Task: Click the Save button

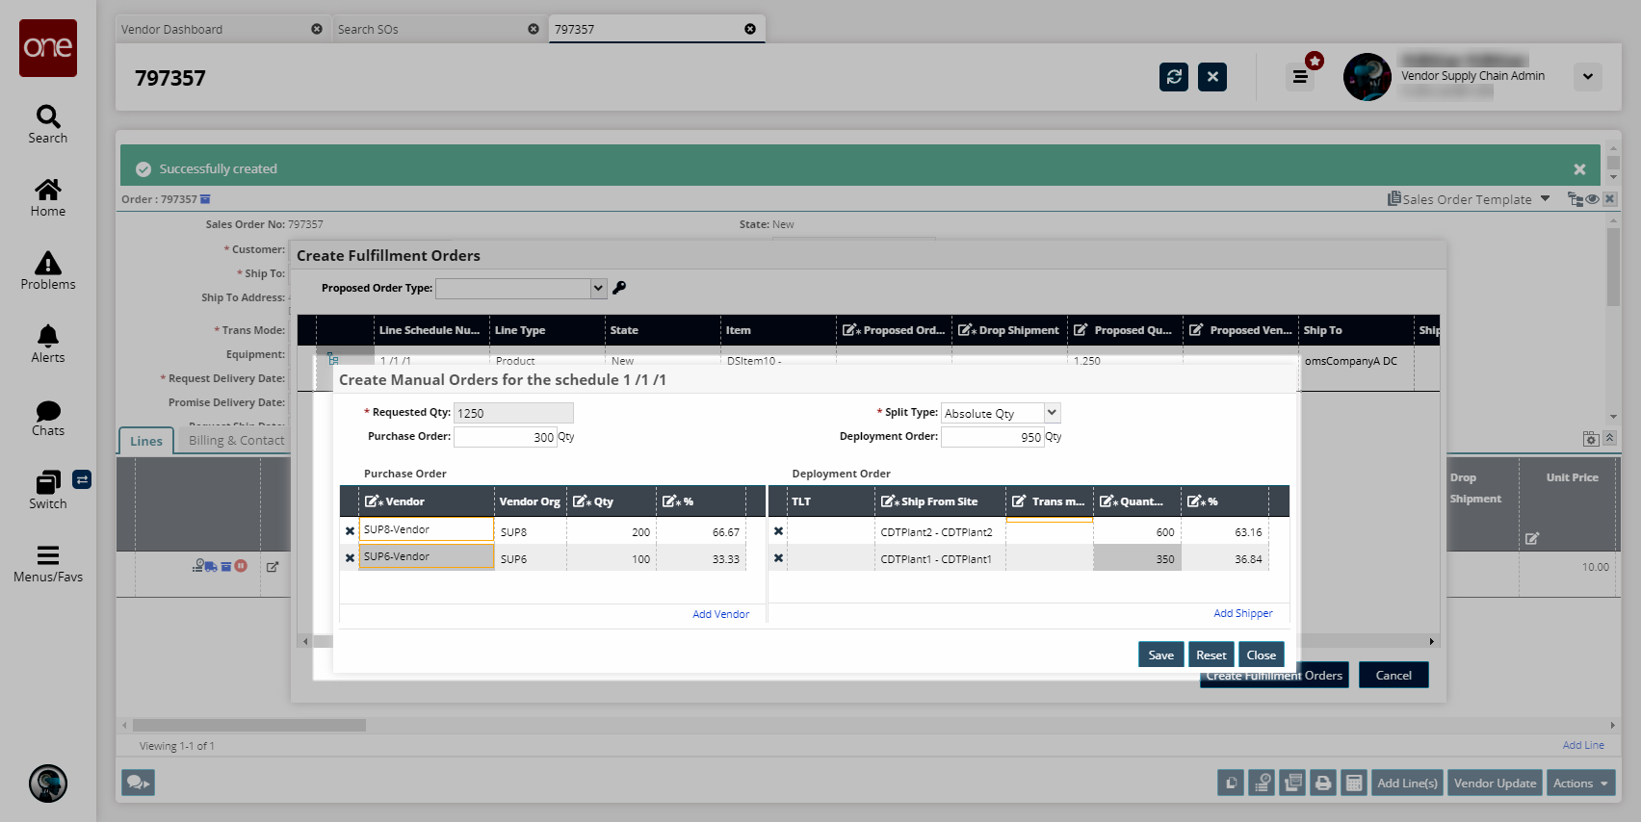Action: (x=1160, y=655)
